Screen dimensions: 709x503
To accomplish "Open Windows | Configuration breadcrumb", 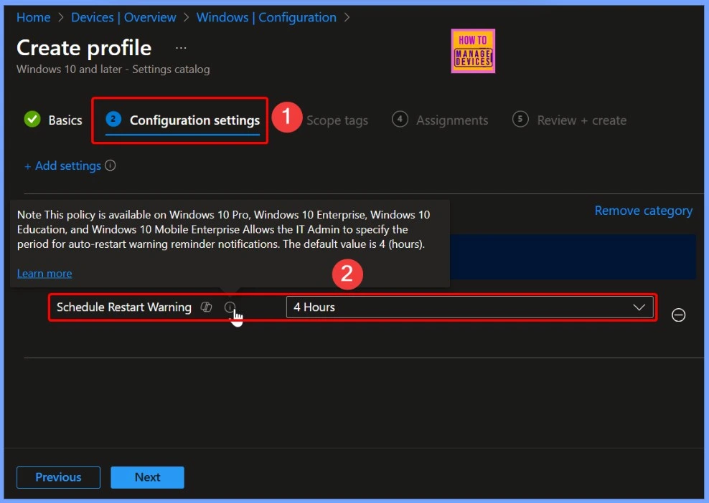I will pyautogui.click(x=266, y=17).
